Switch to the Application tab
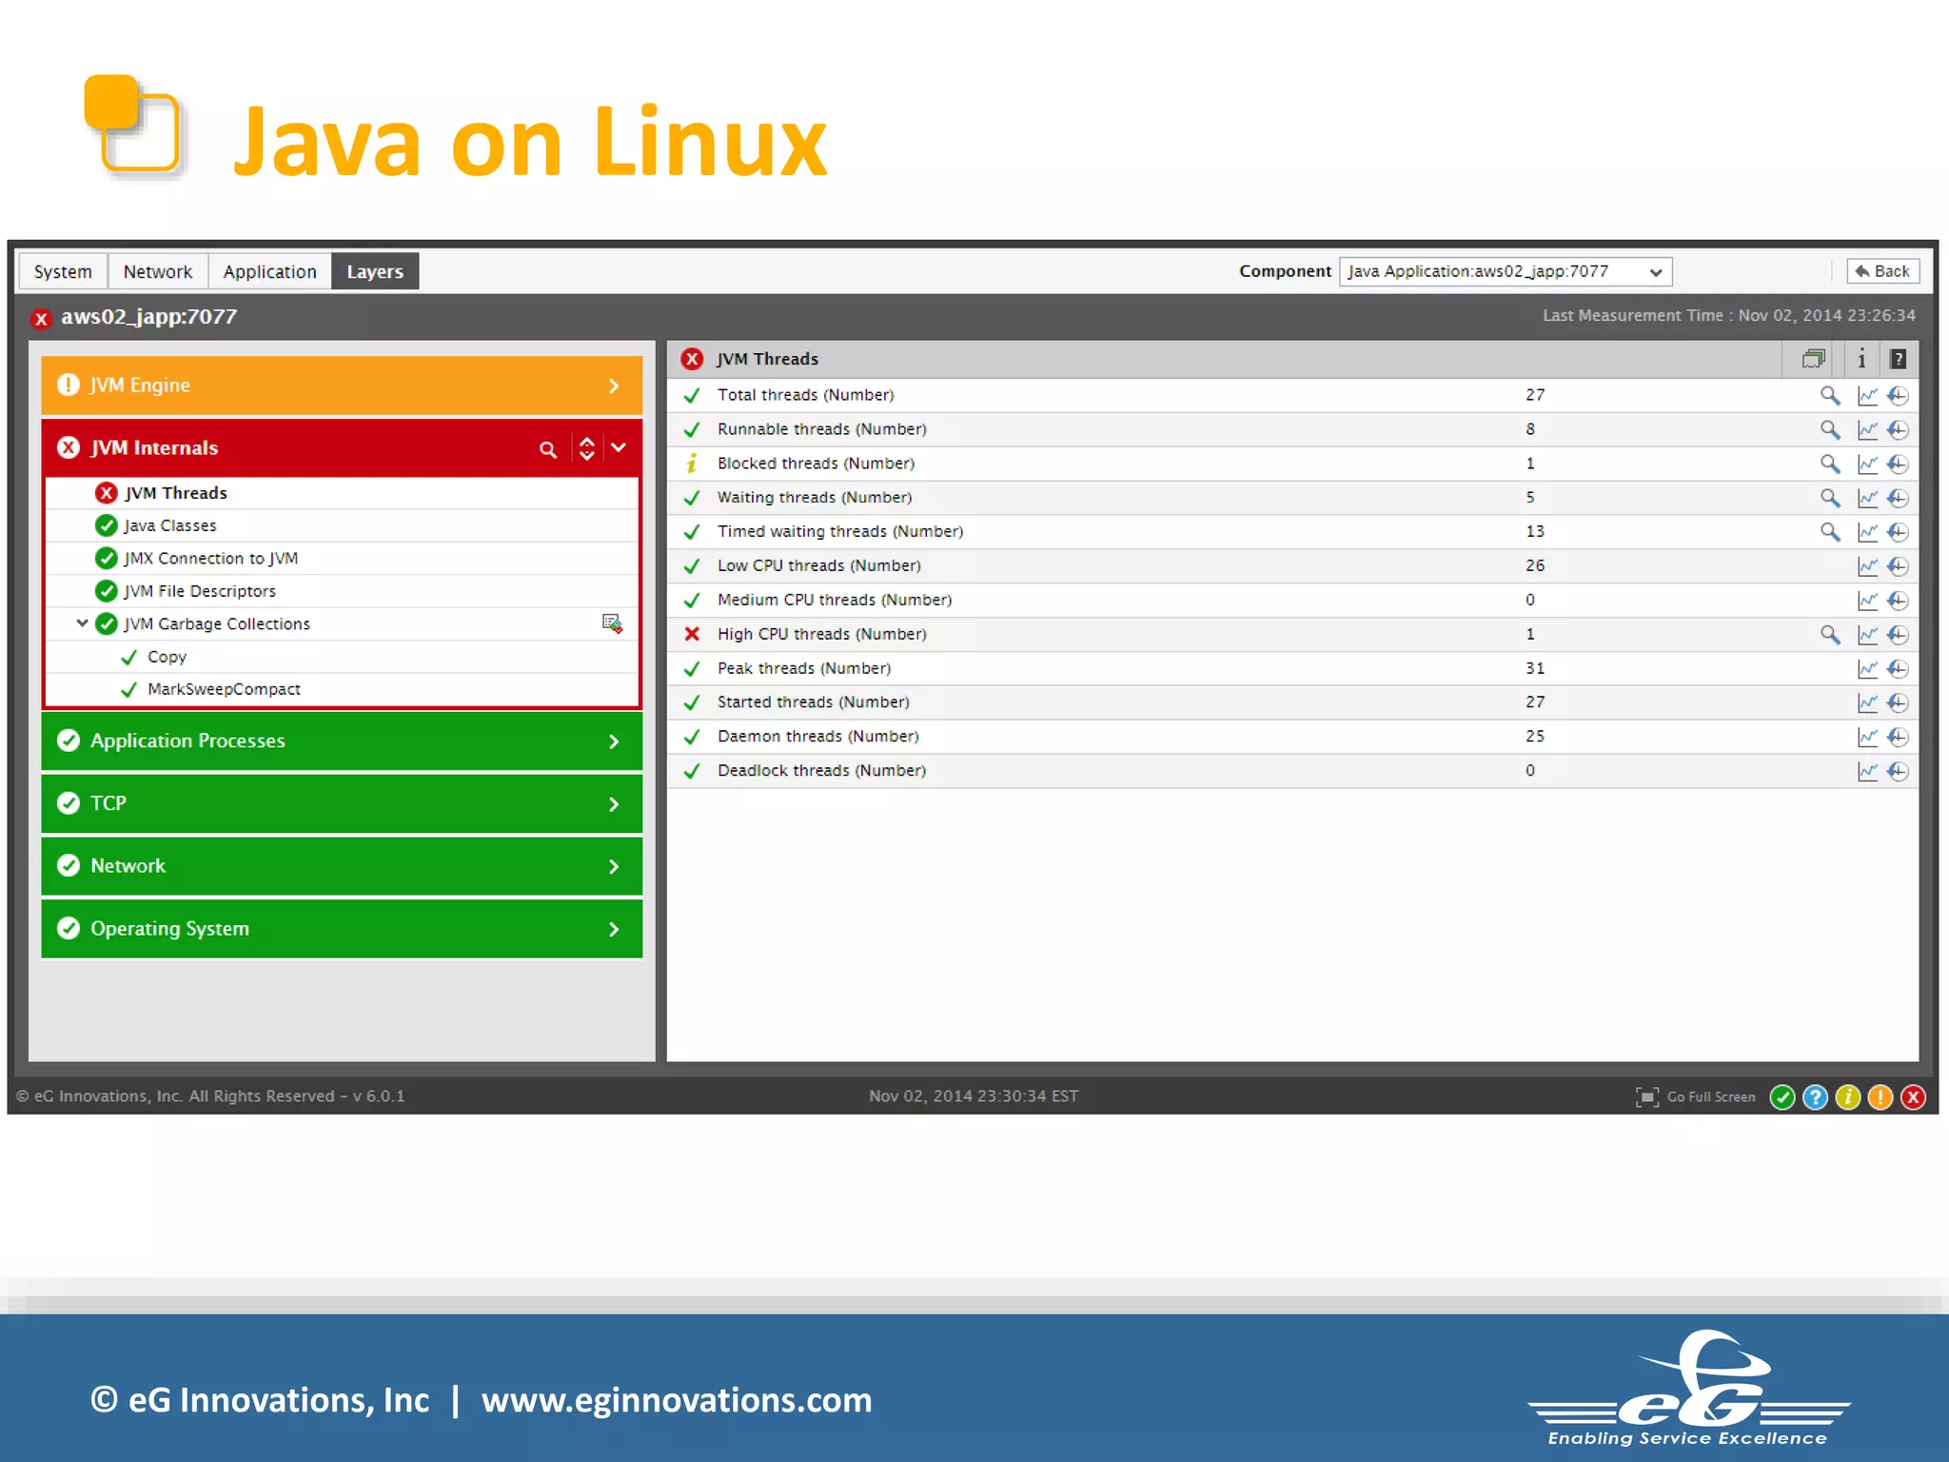This screenshot has width=1949, height=1462. click(269, 271)
